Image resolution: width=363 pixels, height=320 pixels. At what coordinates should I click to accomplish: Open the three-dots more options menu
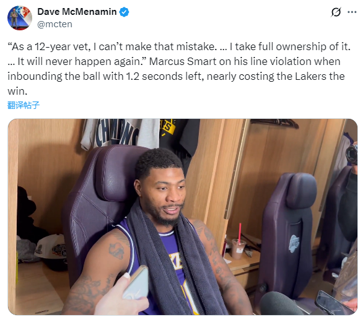point(352,12)
